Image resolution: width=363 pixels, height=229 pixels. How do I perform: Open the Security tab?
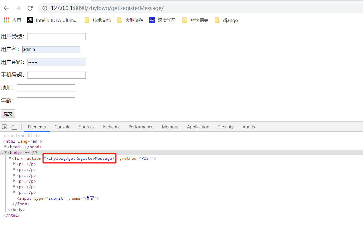tap(226, 127)
